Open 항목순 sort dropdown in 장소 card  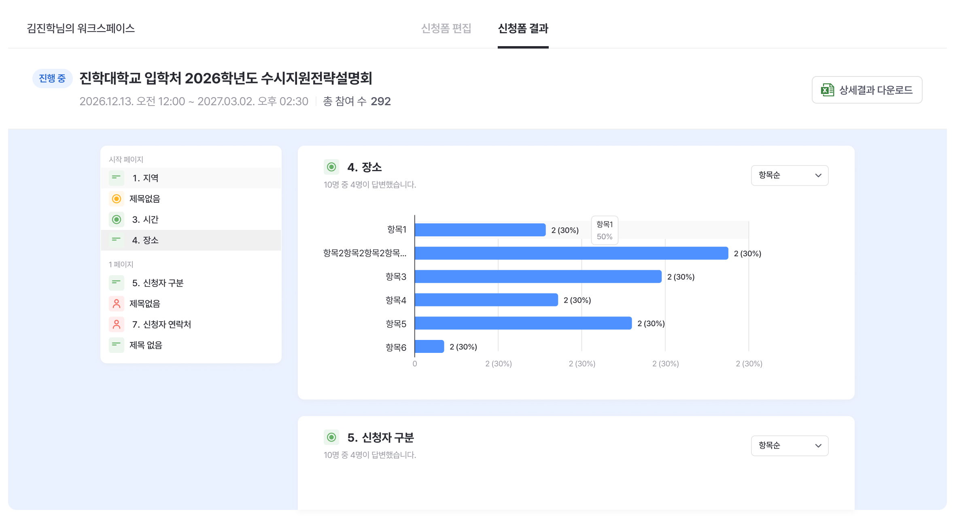click(x=789, y=175)
